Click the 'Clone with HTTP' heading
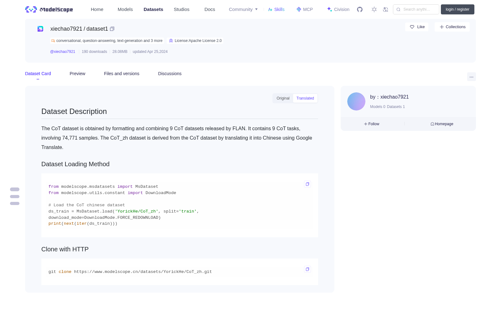The width and height of the screenshot is (501, 313). coord(65,249)
